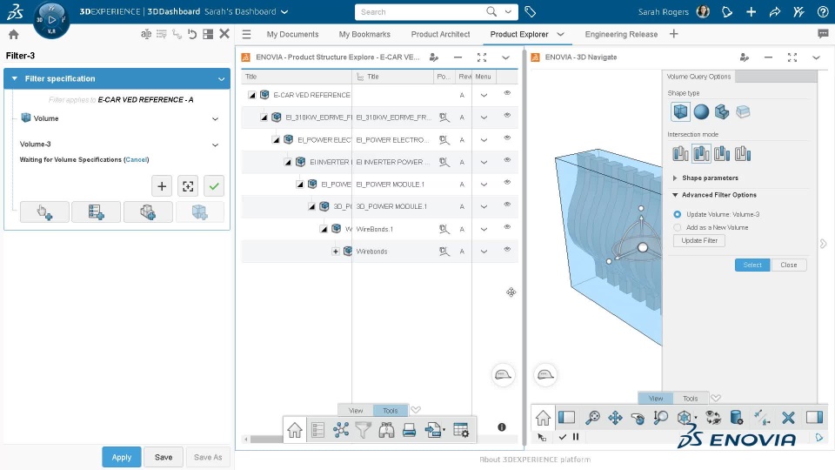The height and width of the screenshot is (470, 835).
Task: Toggle visibility eye for Wirebonds row
Action: pyautogui.click(x=507, y=250)
